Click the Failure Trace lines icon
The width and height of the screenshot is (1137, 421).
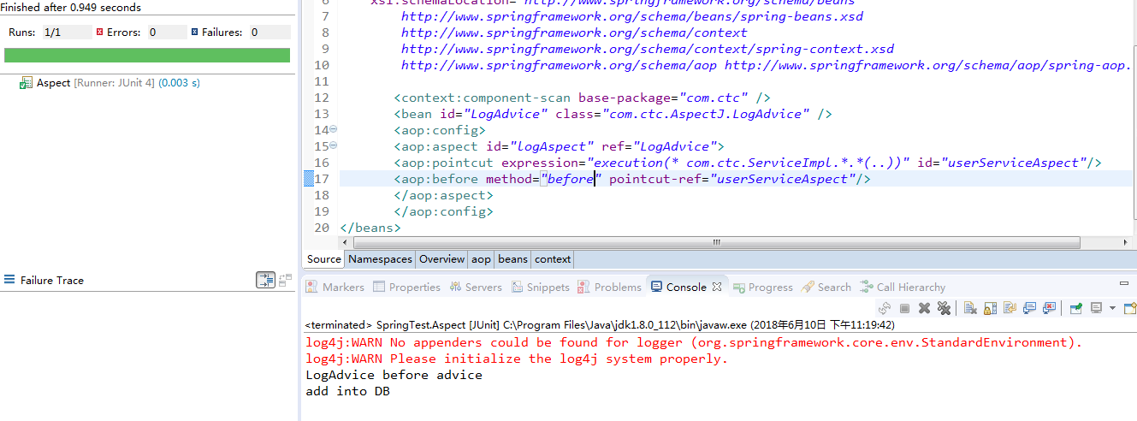[x=9, y=280]
